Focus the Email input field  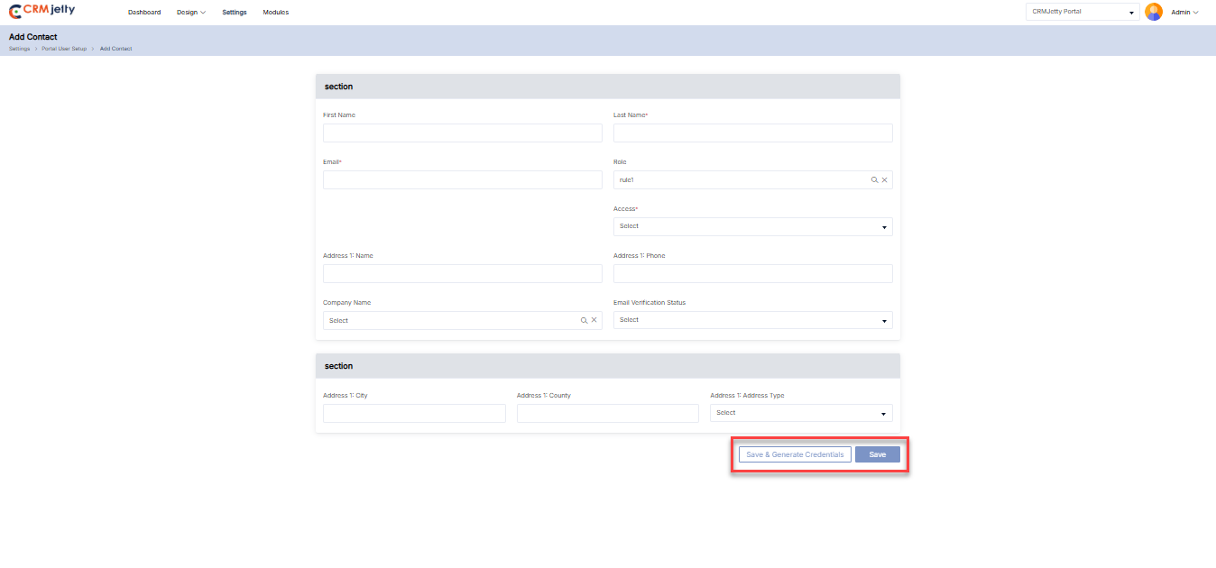pos(462,180)
